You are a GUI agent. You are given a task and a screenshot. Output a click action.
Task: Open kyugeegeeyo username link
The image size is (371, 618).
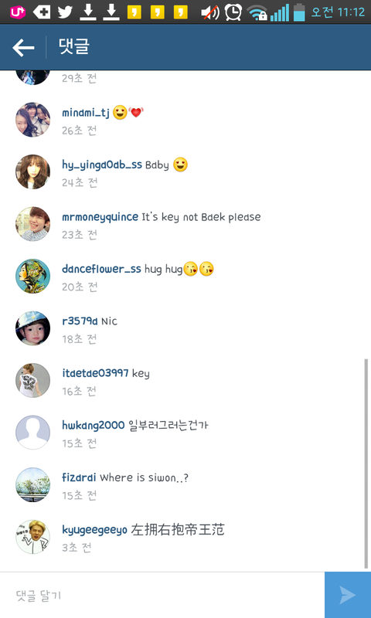click(x=94, y=530)
